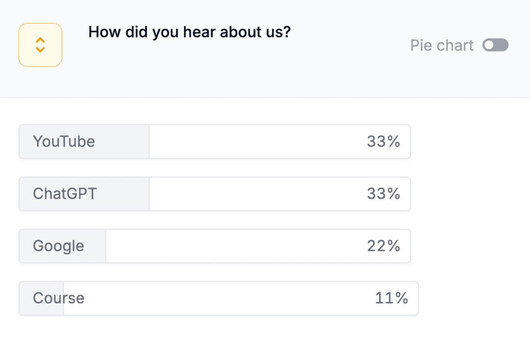This screenshot has height=337, width=530.
Task: Click the 11% value beside Course
Action: pos(390,298)
